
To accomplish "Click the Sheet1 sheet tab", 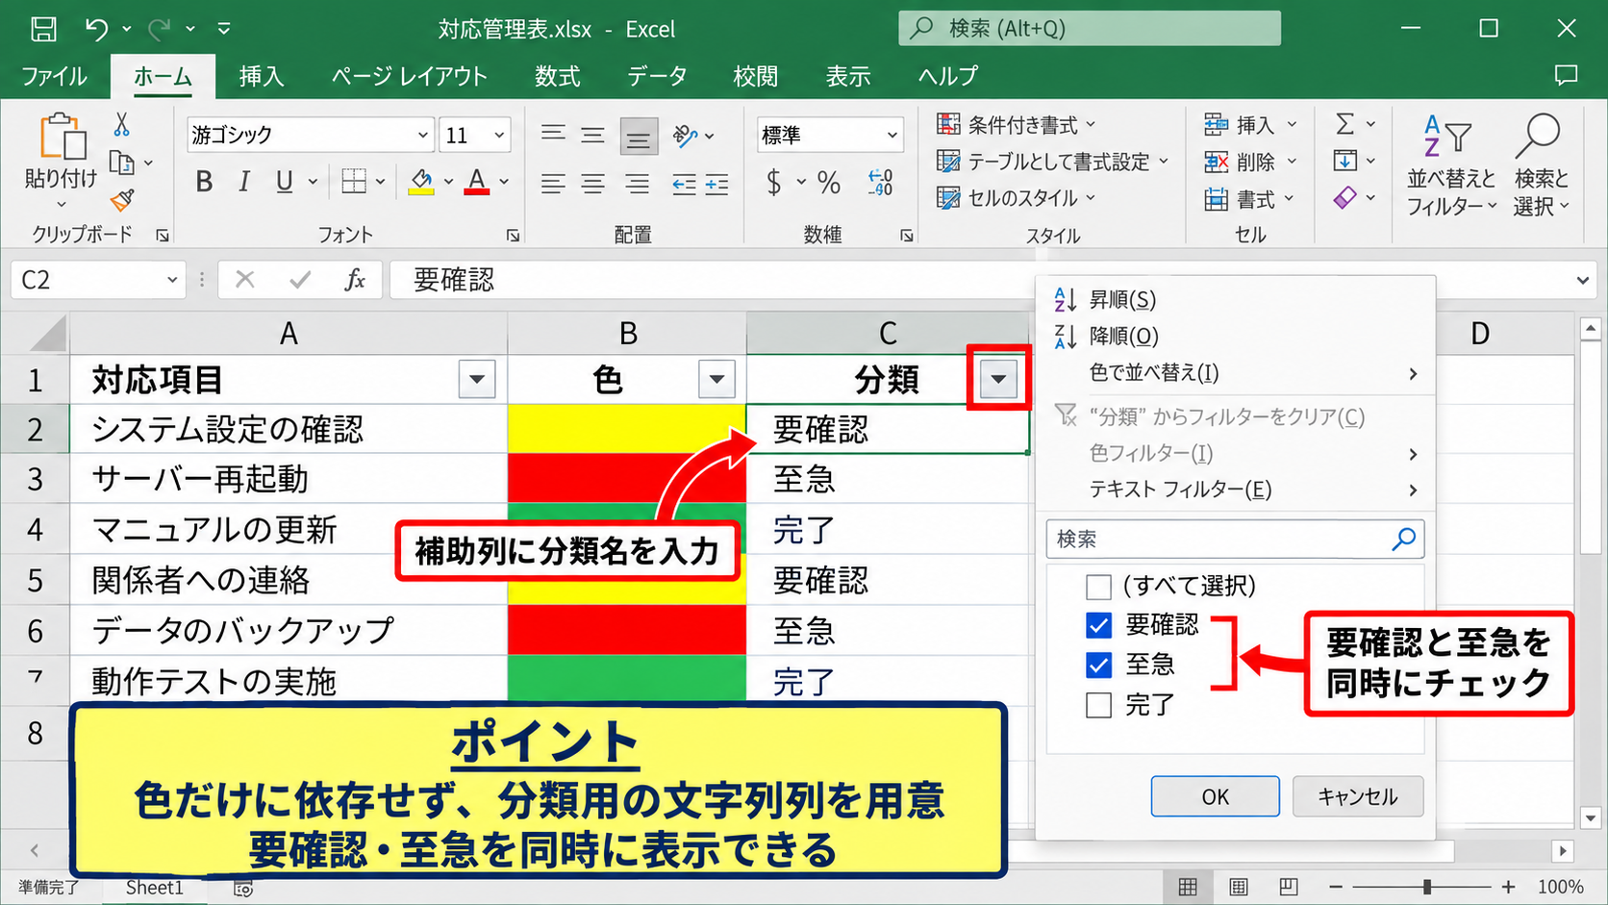I will pyautogui.click(x=154, y=888).
